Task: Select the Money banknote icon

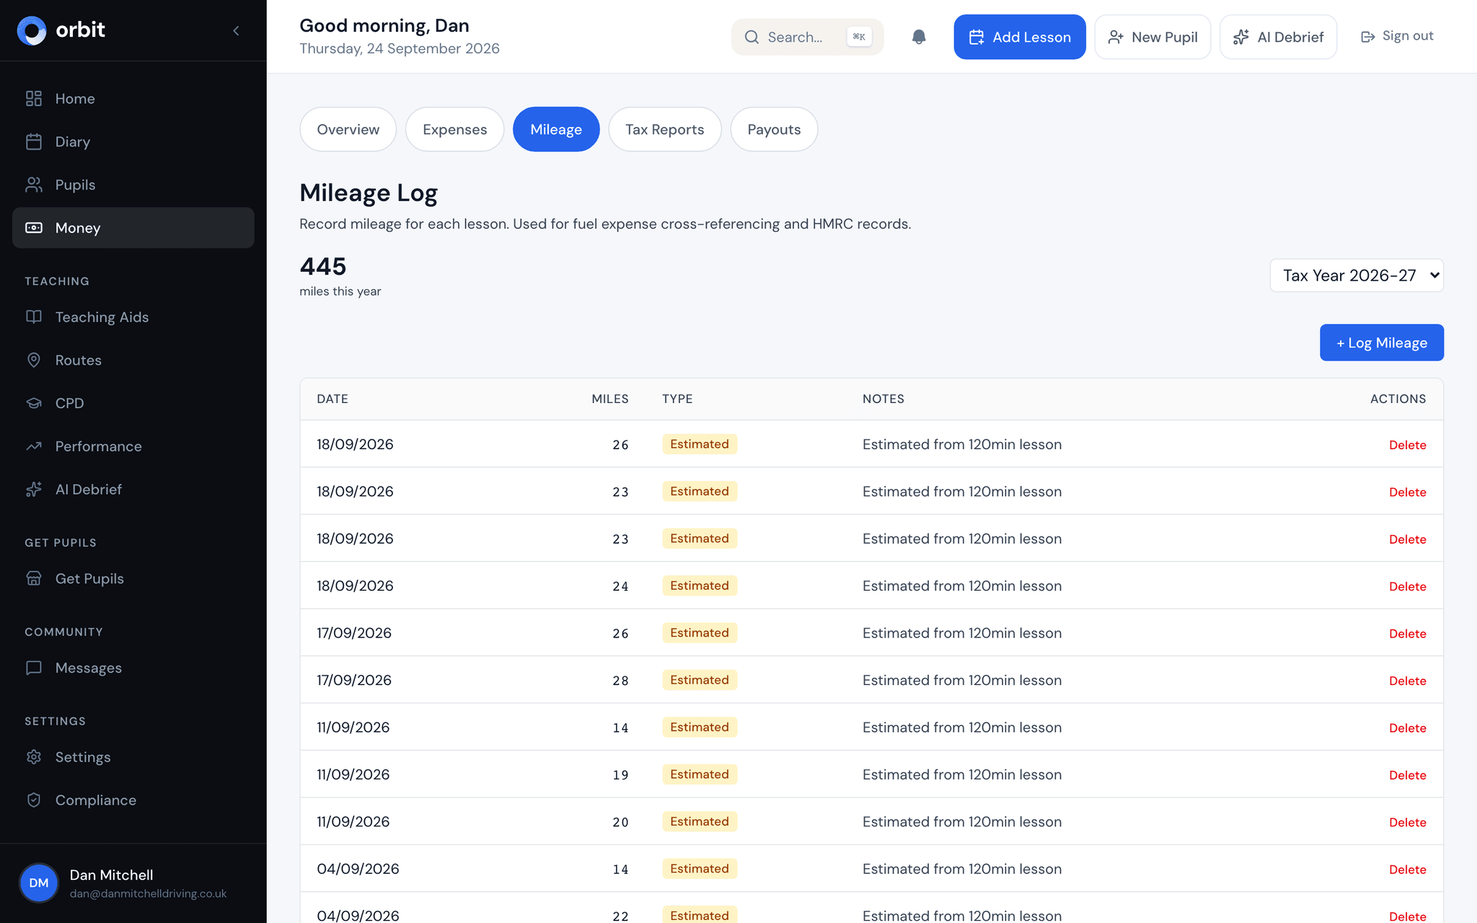Action: pyautogui.click(x=34, y=228)
